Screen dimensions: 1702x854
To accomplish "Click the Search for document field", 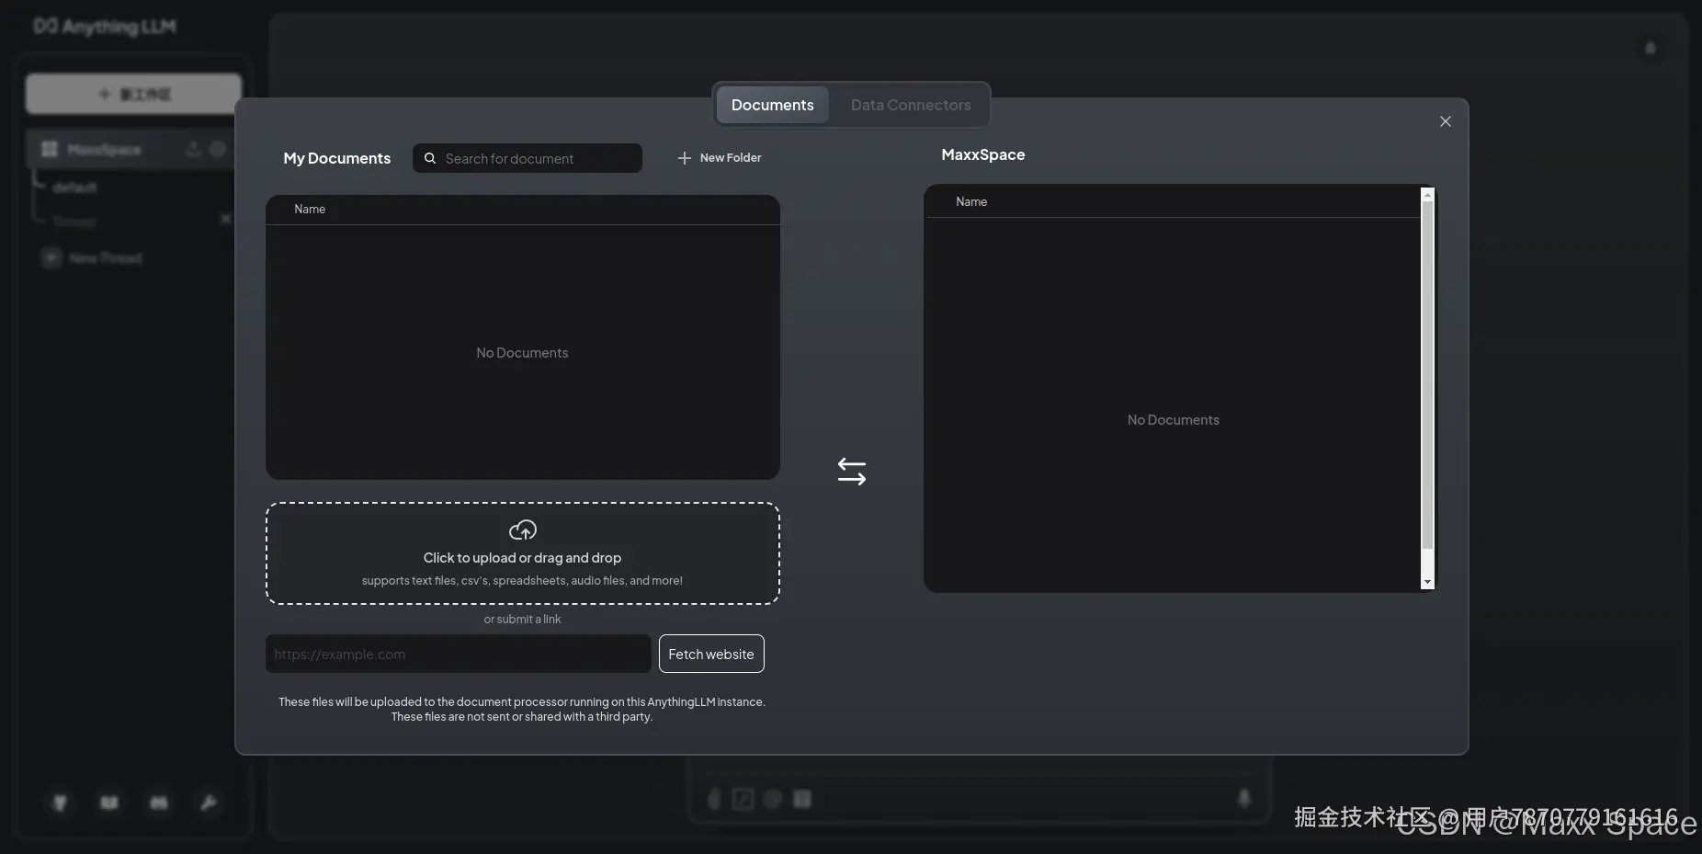I will 528,158.
